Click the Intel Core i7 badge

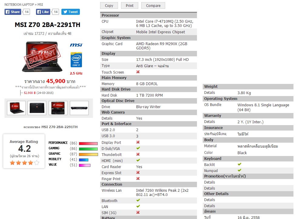coord(76,60)
